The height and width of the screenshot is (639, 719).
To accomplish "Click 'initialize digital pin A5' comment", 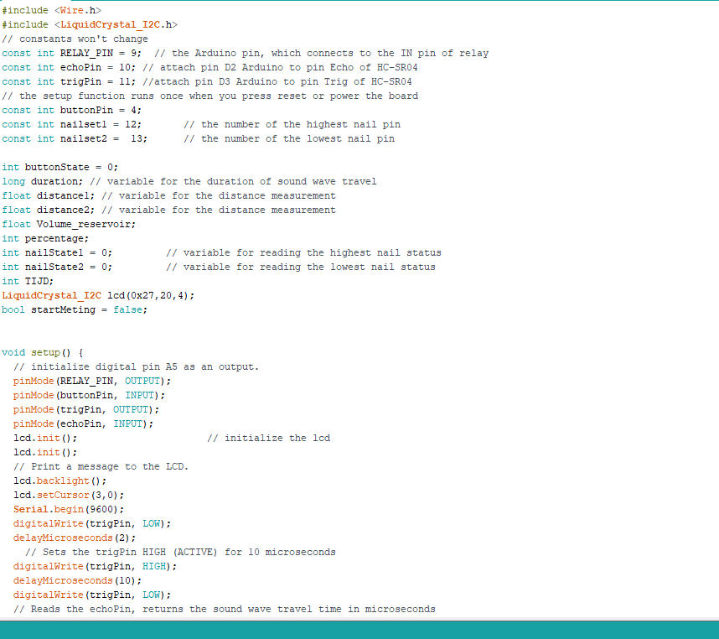I will (x=137, y=366).
